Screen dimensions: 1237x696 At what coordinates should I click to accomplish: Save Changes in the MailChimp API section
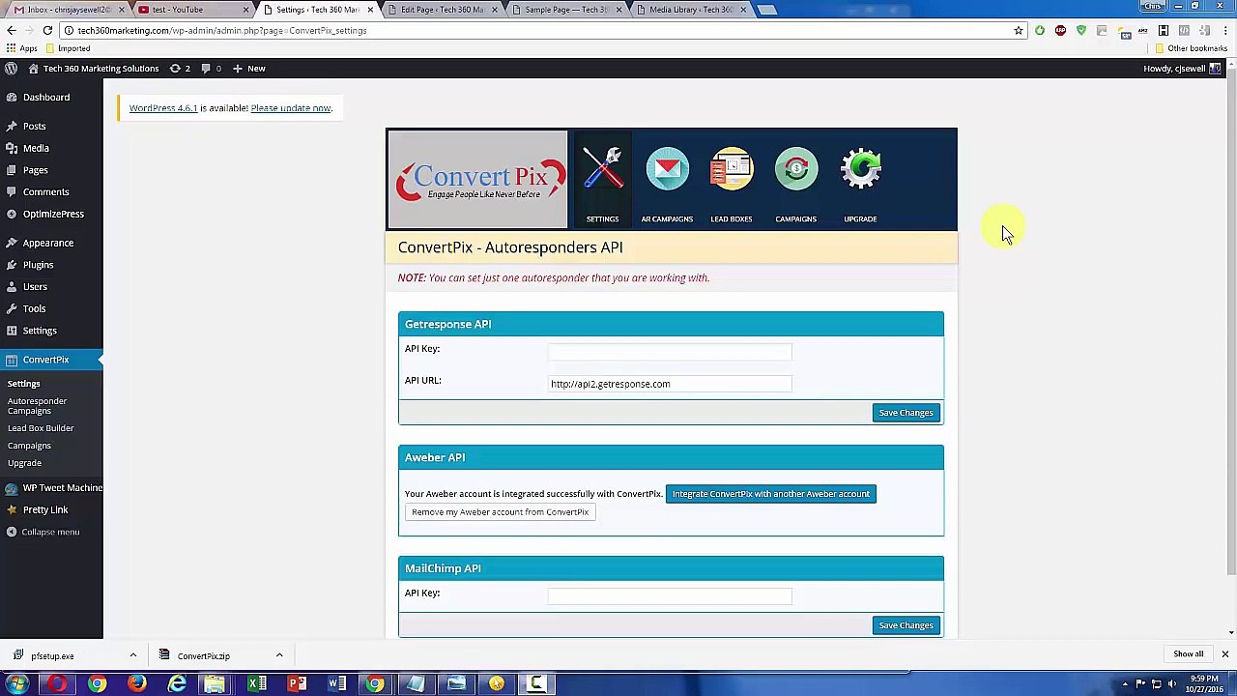[x=906, y=625]
